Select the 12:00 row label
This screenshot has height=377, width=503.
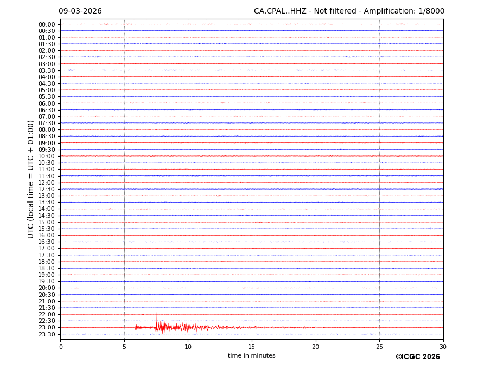(x=47, y=183)
